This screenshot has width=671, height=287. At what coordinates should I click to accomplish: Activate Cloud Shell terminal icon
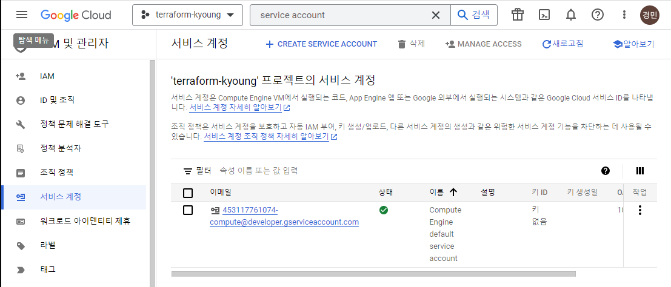pos(544,15)
